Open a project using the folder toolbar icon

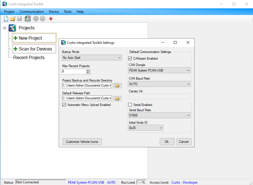click(x=12, y=19)
